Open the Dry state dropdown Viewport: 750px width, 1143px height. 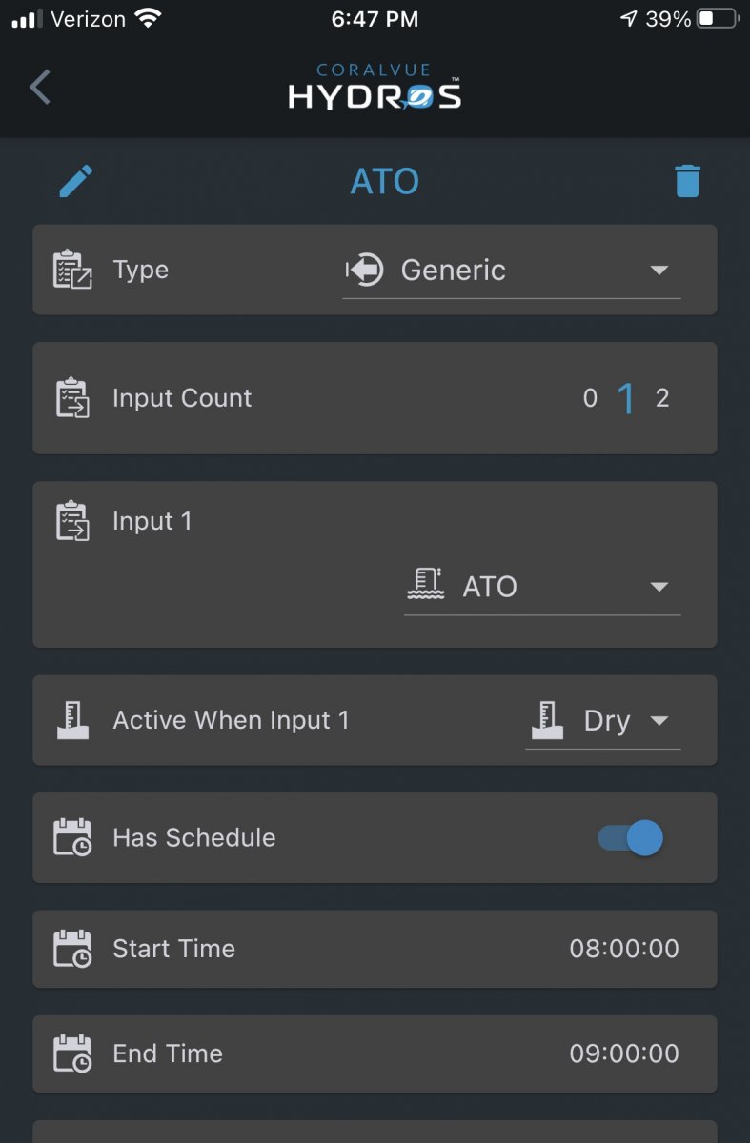(x=602, y=721)
